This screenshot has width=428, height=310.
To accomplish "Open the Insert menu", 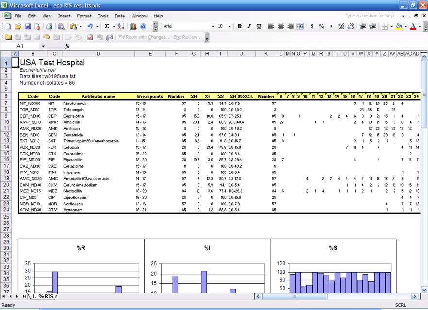I will [x=64, y=16].
